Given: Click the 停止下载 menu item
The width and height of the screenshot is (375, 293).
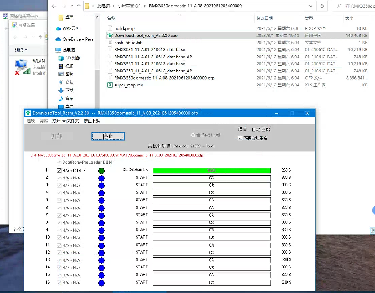Looking at the screenshot, I should pyautogui.click(x=91, y=121).
